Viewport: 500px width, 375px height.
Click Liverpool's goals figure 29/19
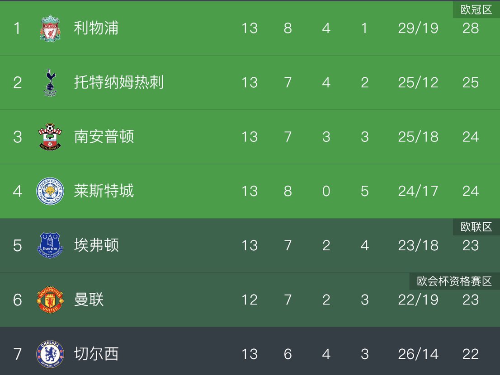click(418, 28)
